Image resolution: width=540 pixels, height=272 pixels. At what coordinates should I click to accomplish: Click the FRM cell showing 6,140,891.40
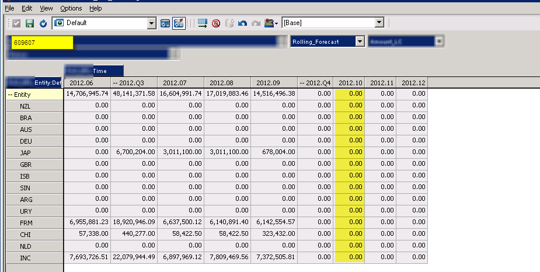[228, 222]
